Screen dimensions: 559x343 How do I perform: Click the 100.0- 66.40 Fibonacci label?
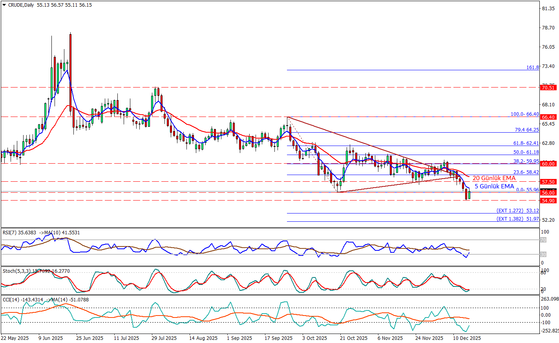tap(524, 114)
